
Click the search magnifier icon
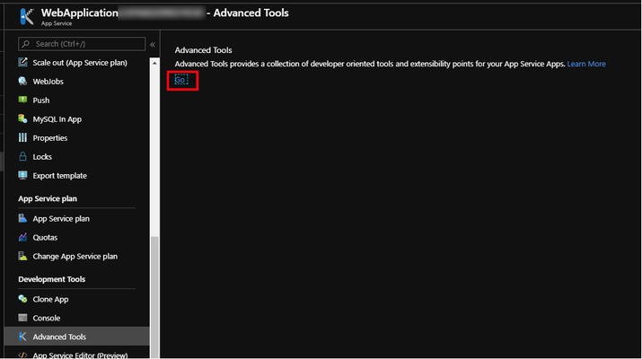[x=26, y=44]
